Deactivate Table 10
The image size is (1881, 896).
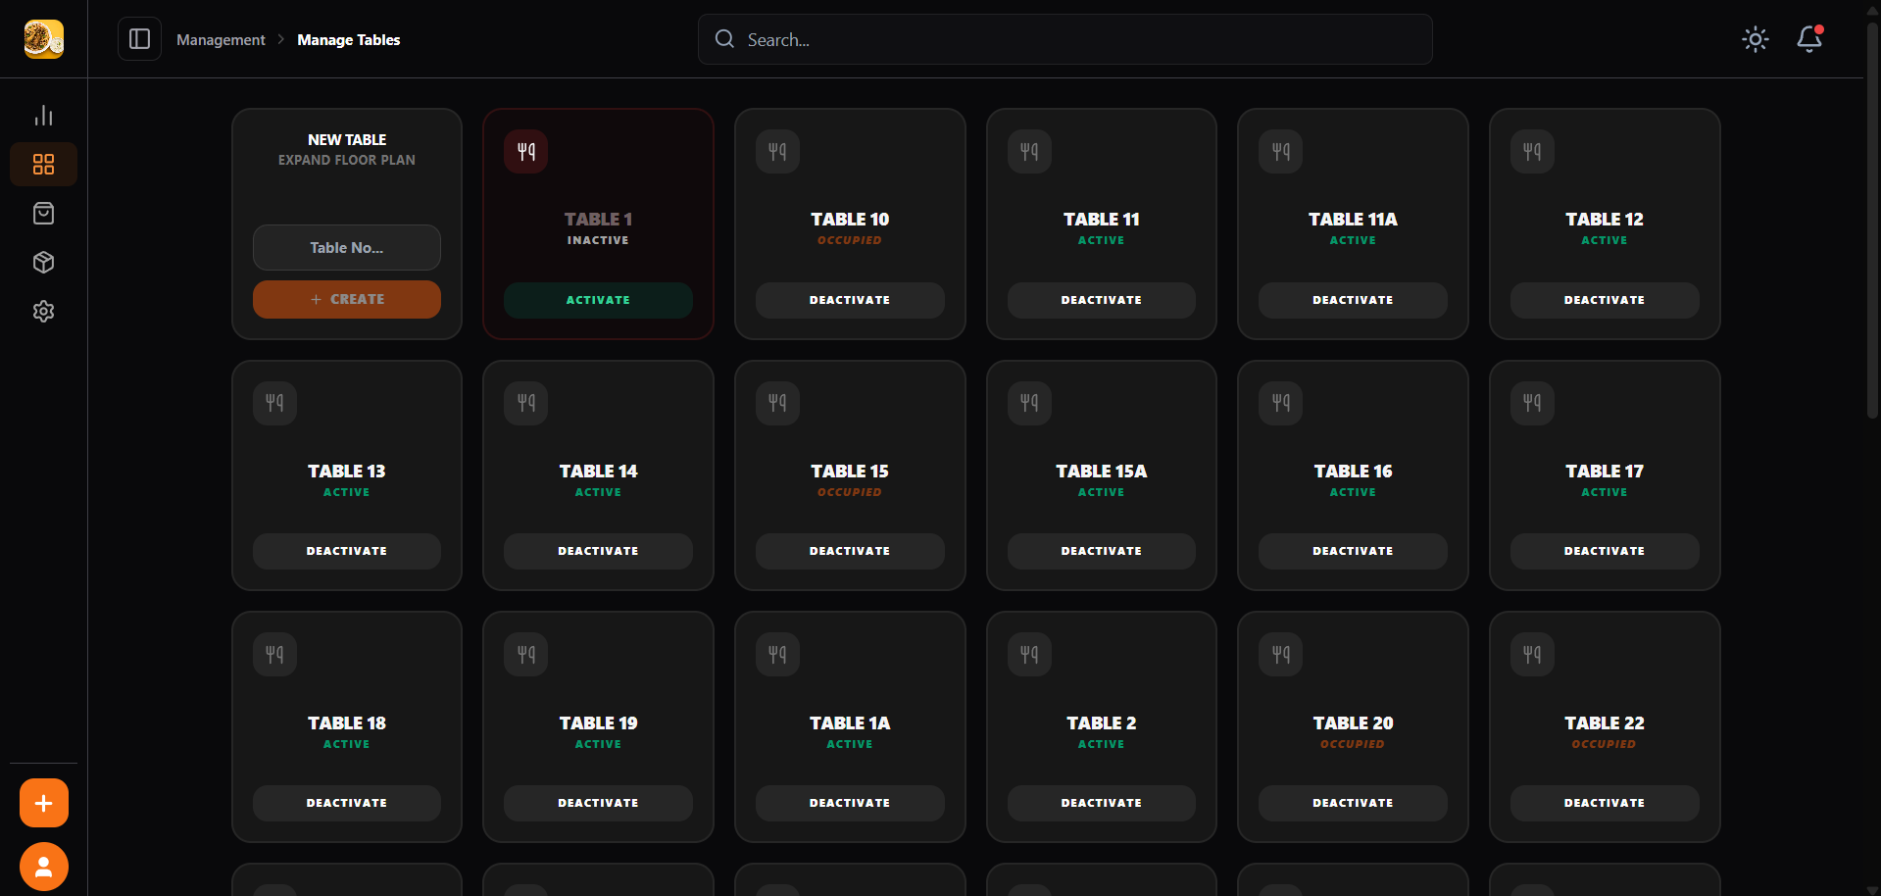850,300
